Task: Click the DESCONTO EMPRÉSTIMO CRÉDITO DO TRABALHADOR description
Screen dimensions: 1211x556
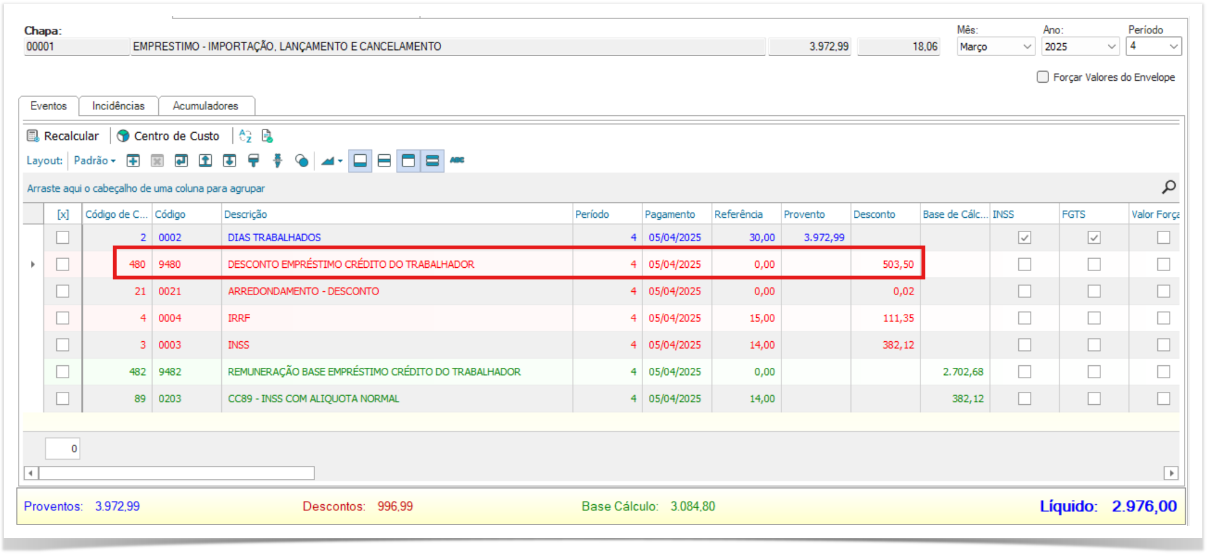Action: pos(351,265)
